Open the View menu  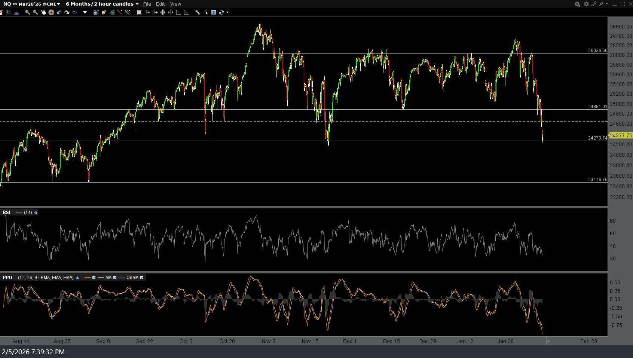[x=175, y=4]
